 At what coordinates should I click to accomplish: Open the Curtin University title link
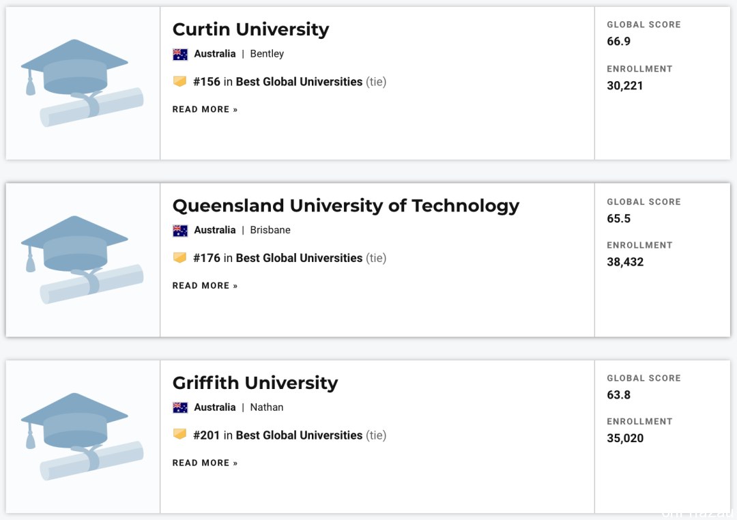250,29
